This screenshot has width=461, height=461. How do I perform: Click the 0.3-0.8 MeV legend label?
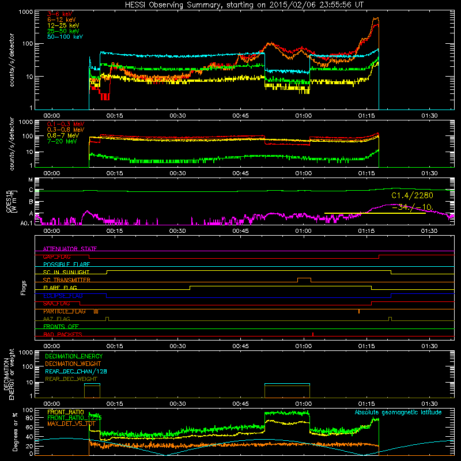click(x=66, y=130)
